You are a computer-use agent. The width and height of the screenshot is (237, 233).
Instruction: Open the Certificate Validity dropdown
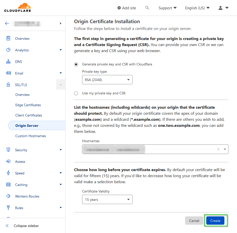coord(107,200)
